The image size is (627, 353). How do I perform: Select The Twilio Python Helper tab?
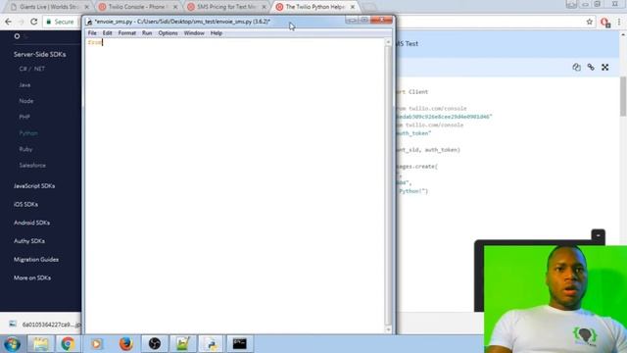[315, 7]
